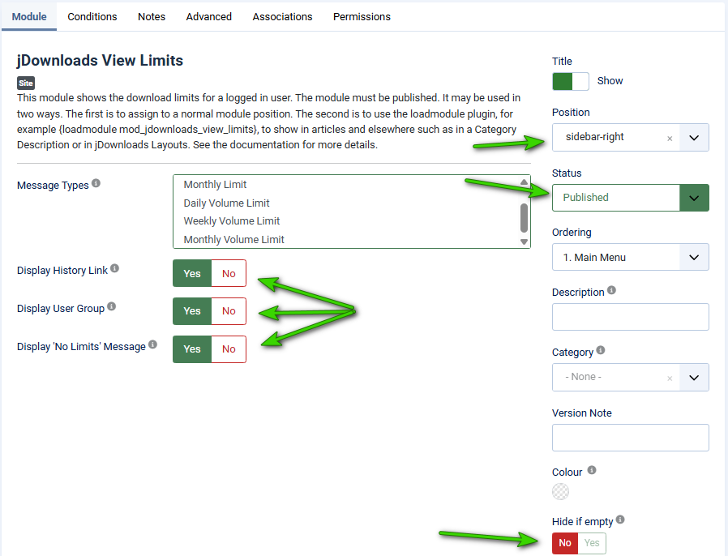
Task: Set Display History Link to Yes
Action: [x=192, y=273]
